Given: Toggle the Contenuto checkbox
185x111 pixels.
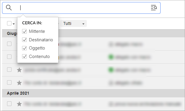Looking at the screenshot, I should 24,57.
